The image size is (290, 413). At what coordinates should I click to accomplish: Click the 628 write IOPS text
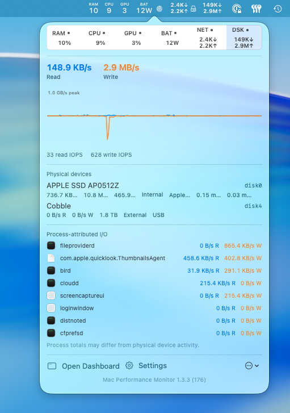[x=111, y=155]
